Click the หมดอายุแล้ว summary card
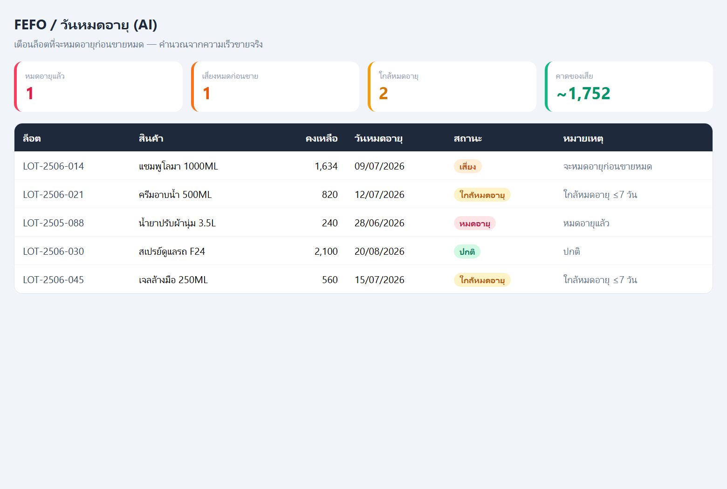Screen dimensions: 727x489 (x=98, y=87)
